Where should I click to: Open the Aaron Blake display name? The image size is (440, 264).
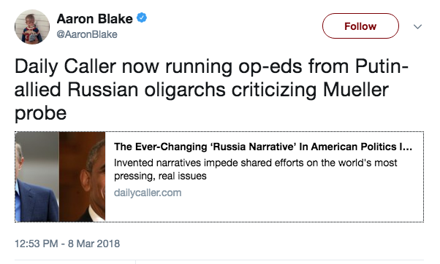click(94, 19)
